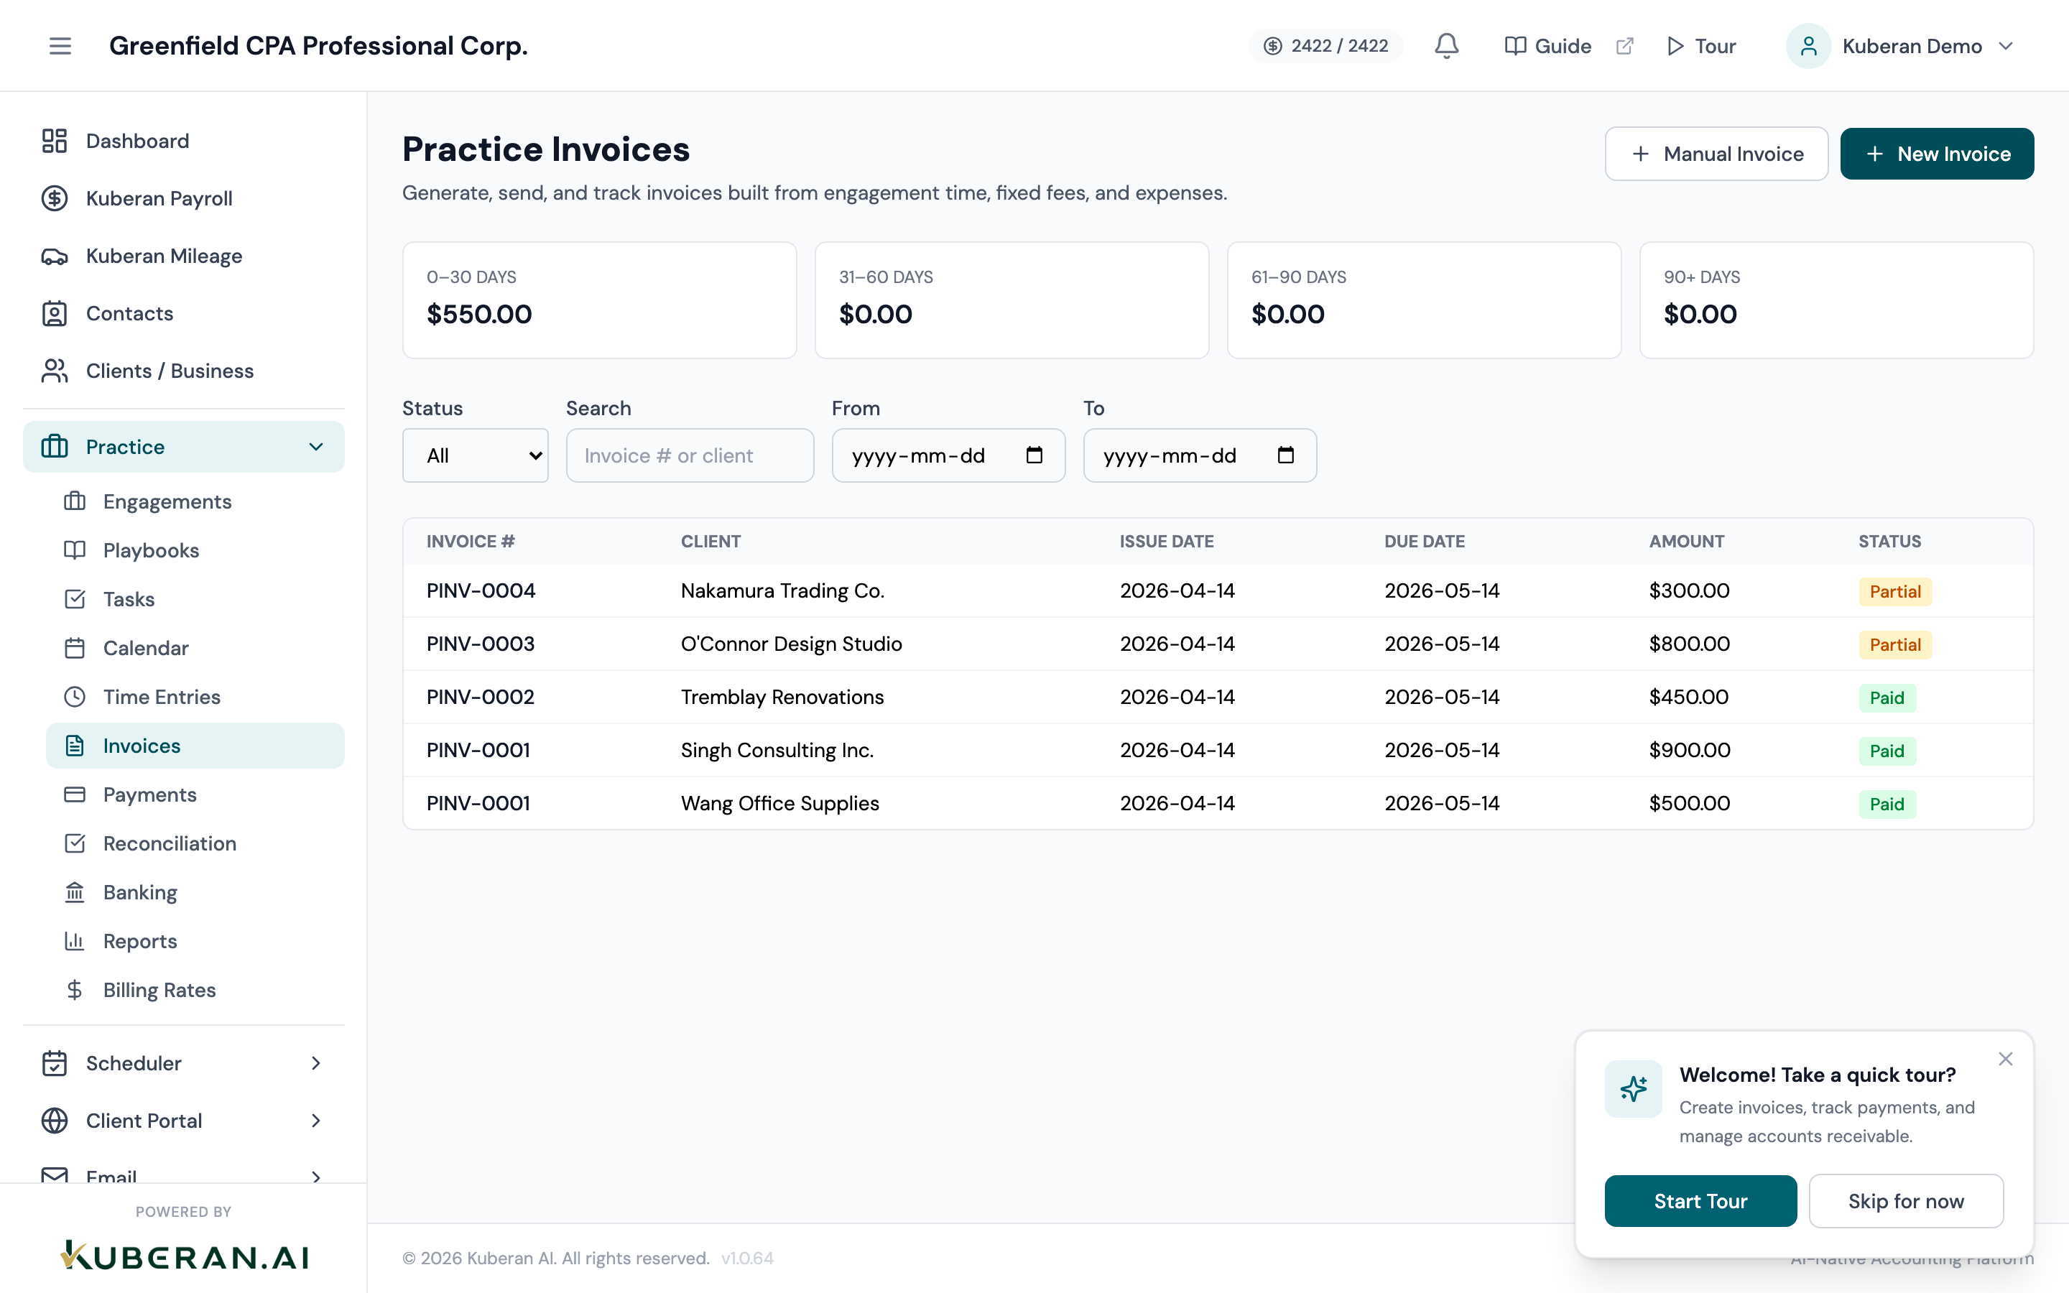The height and width of the screenshot is (1293, 2069).
Task: Click the From date field
Action: [x=948, y=455]
